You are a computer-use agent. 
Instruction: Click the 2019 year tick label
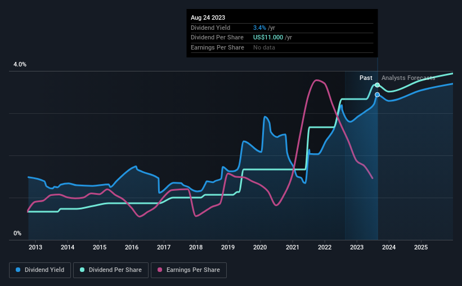point(228,247)
